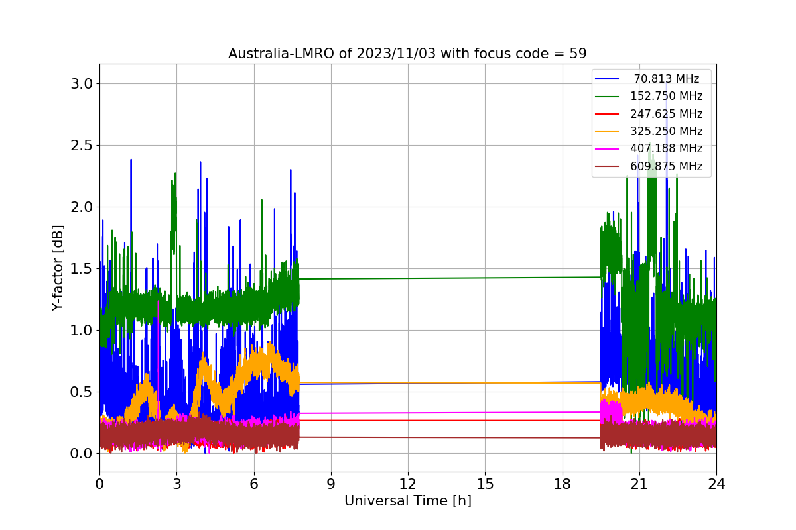Viewport: 796px width, 530px height.
Task: Select the 152.750 MHz legend label
Action: 667,96
